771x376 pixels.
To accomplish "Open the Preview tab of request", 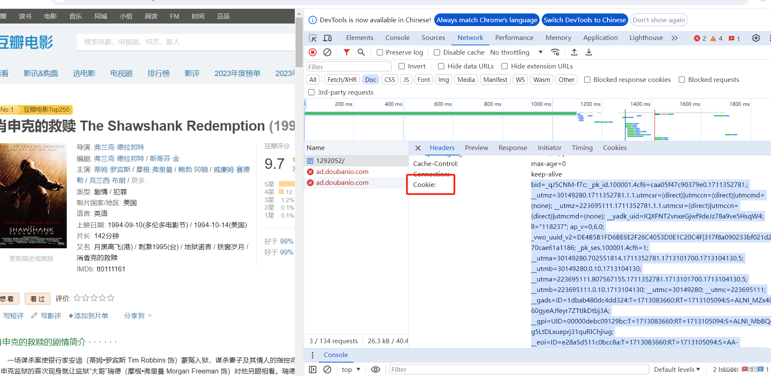I will [477, 148].
